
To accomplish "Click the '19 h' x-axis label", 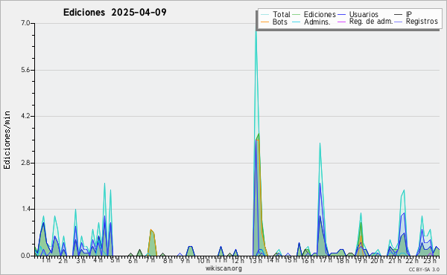I will point(361,260).
